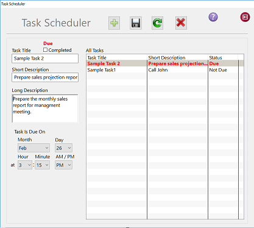Open the Hour dropdown showing 3
The width and height of the screenshot is (254, 228).
pyautogui.click(x=25, y=165)
